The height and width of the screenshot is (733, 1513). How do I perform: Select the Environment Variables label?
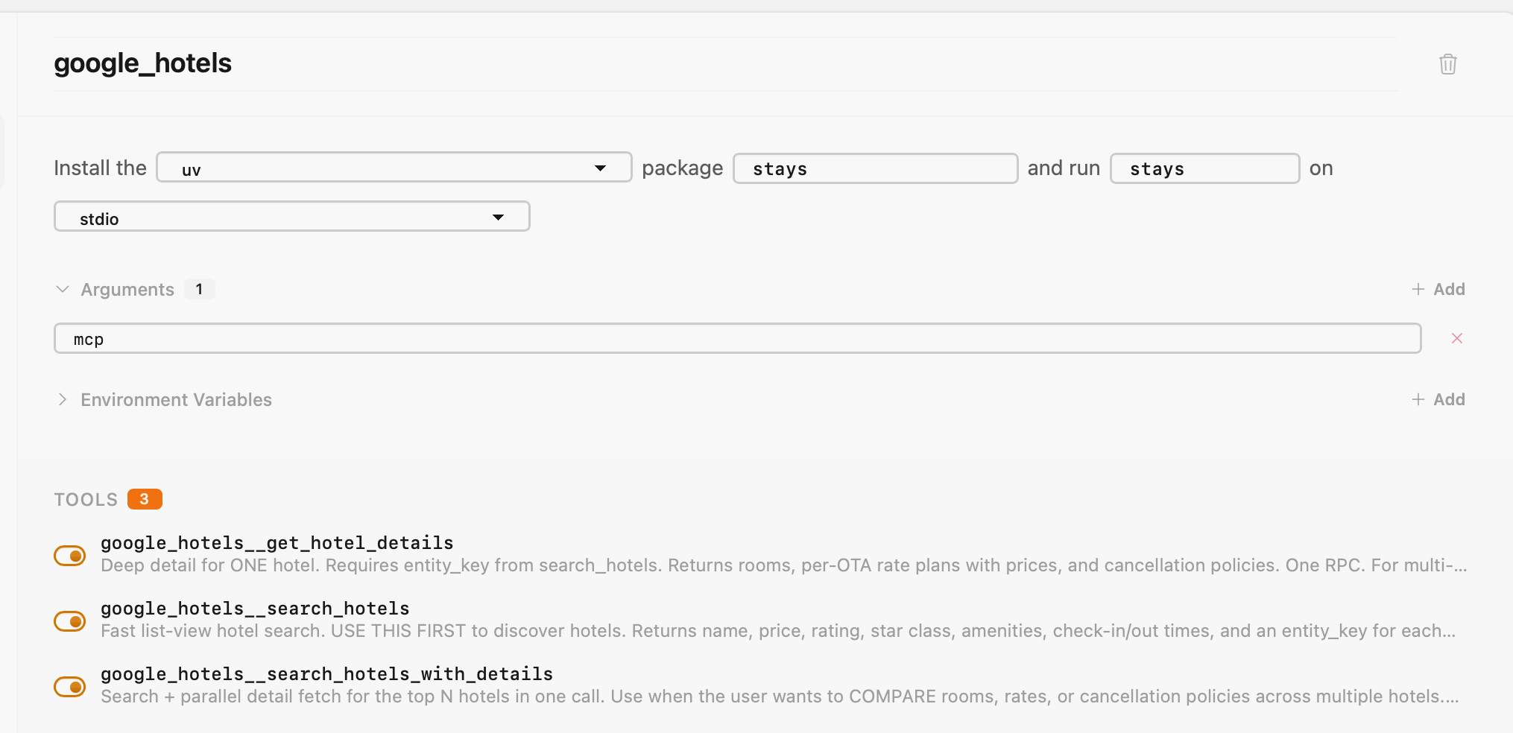point(176,399)
